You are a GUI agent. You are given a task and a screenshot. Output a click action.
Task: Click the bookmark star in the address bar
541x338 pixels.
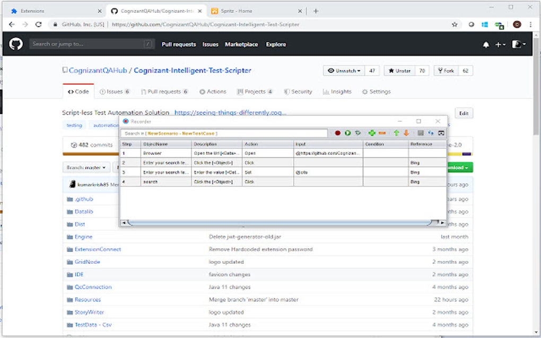pos(453,24)
